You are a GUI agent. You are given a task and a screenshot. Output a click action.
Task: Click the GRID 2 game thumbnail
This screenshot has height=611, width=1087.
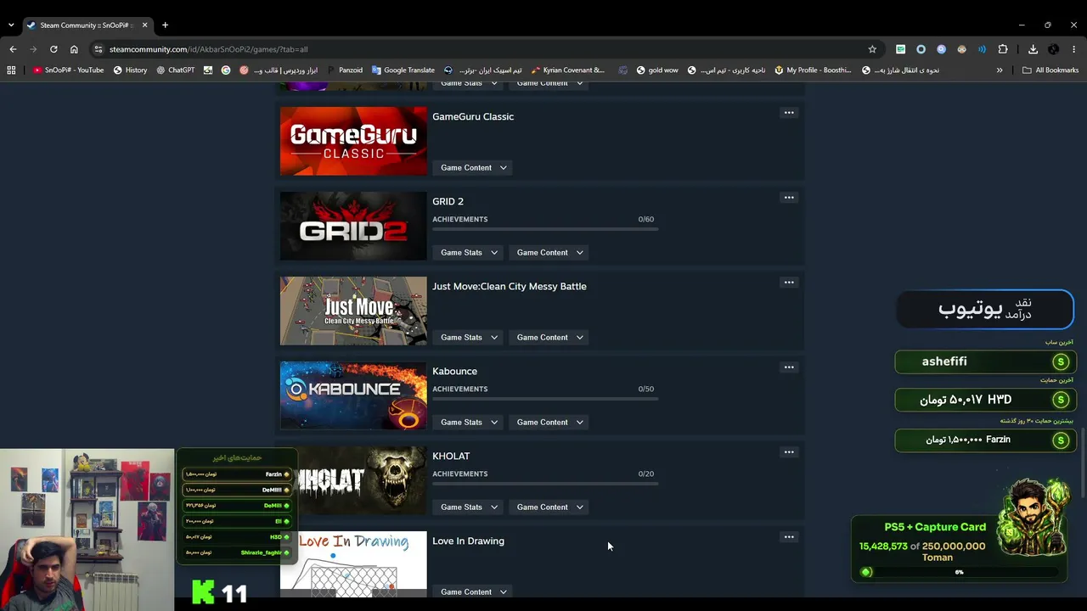coord(353,226)
